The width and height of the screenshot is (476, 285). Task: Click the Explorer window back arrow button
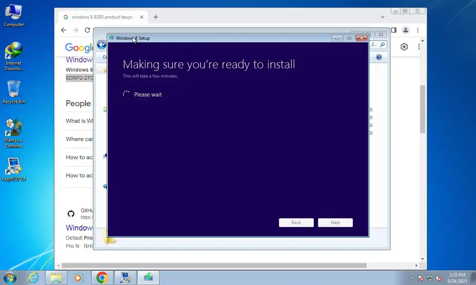point(102,45)
